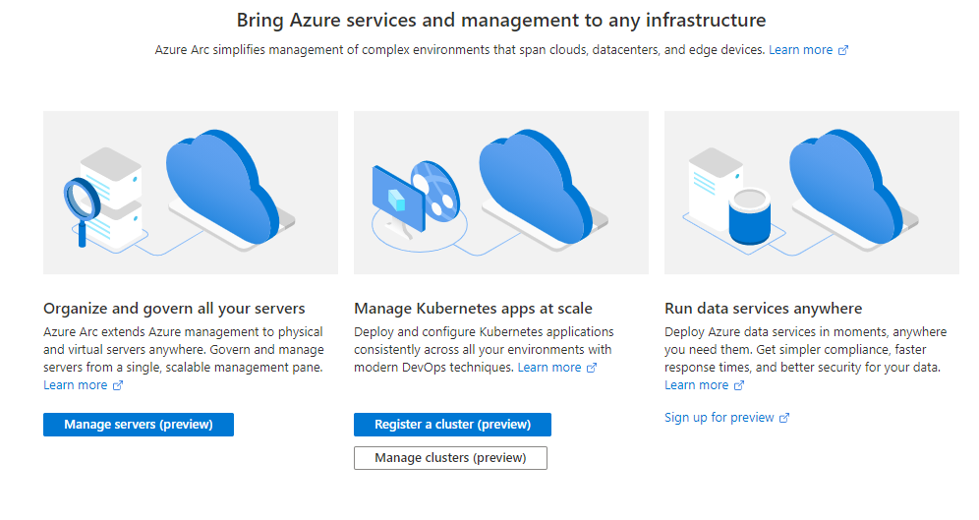Click the blue cloud in the servers illustration
Viewport: 979px width, 520px height.
(223, 186)
